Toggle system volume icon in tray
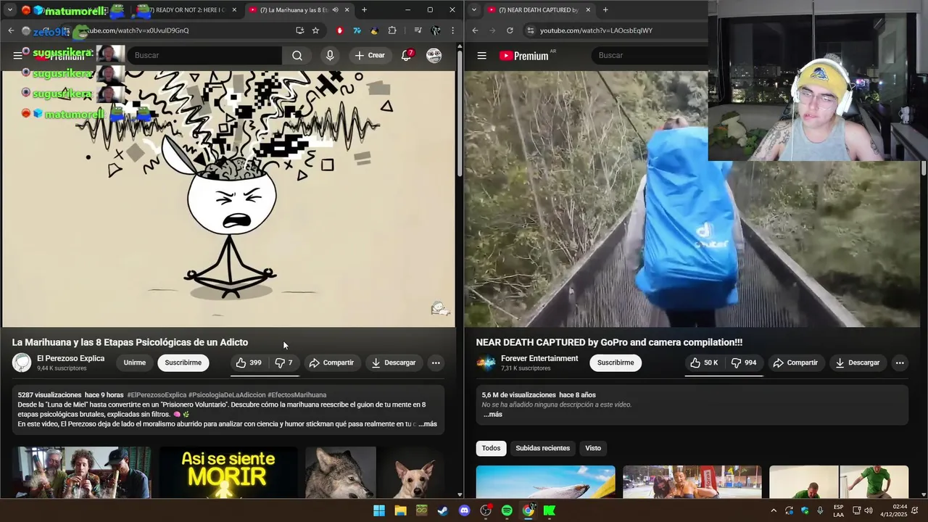Image resolution: width=928 pixels, height=522 pixels. click(868, 510)
